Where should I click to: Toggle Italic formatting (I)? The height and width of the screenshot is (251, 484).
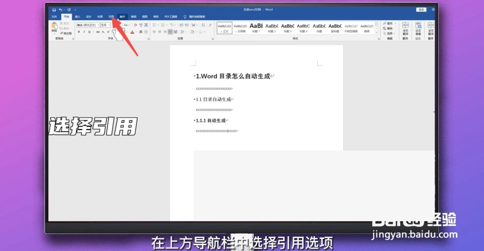pyautogui.click(x=84, y=32)
